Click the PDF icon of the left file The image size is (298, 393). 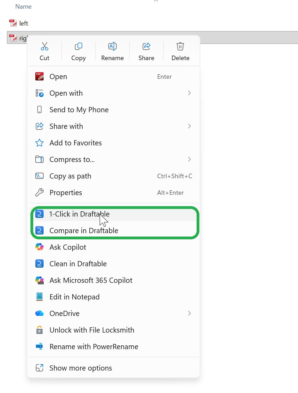(x=13, y=23)
